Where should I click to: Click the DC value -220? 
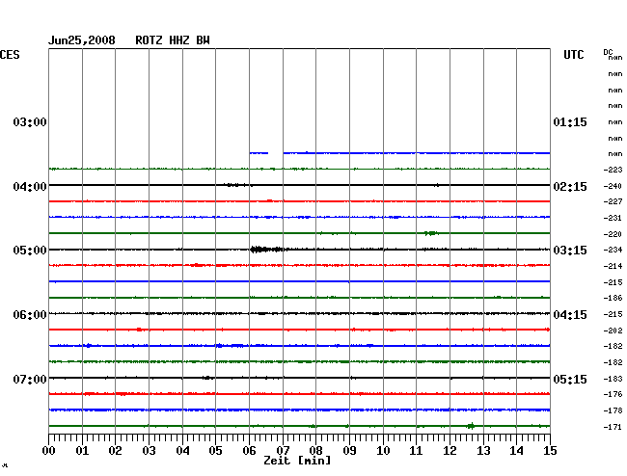pos(613,234)
